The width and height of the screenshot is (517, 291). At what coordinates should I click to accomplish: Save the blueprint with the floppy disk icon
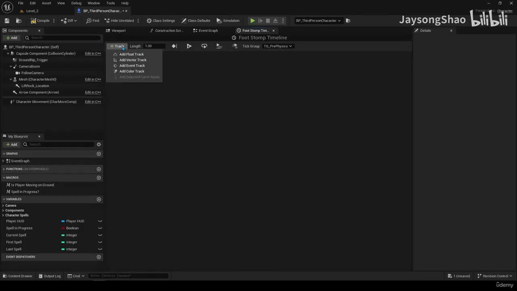pyautogui.click(x=7, y=21)
